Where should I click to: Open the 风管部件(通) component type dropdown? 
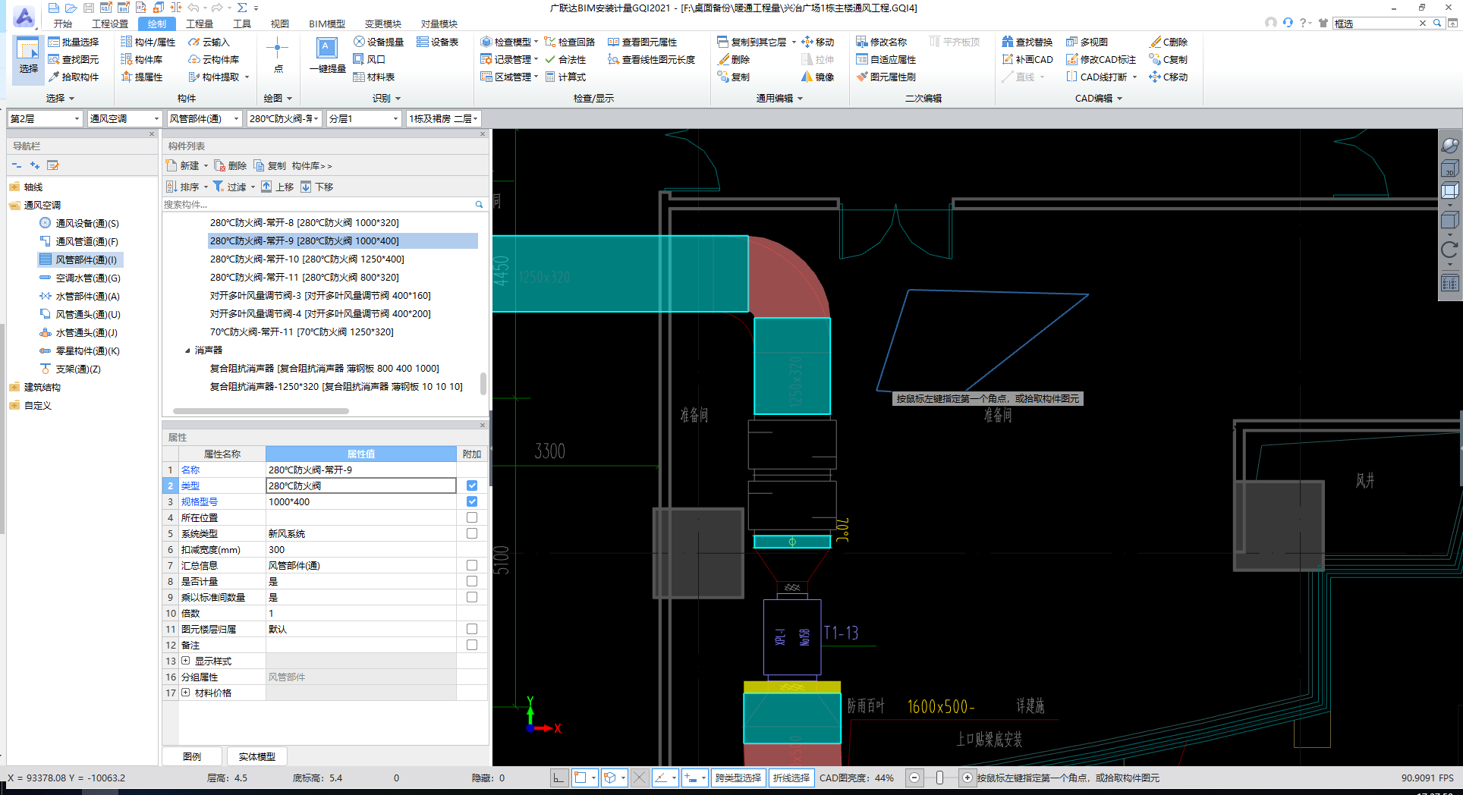[204, 118]
